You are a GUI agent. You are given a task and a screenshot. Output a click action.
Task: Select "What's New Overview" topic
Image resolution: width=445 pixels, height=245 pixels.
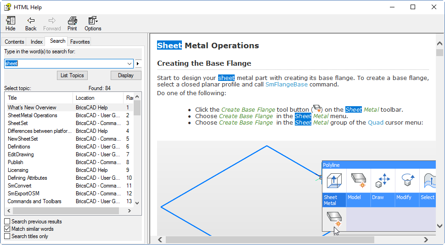click(x=69, y=108)
